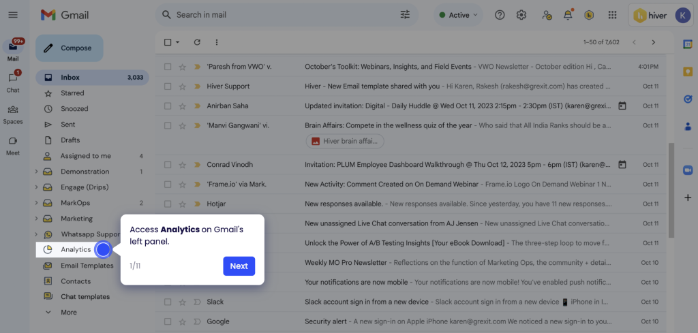Star the Anirban Saha email

tap(182, 106)
